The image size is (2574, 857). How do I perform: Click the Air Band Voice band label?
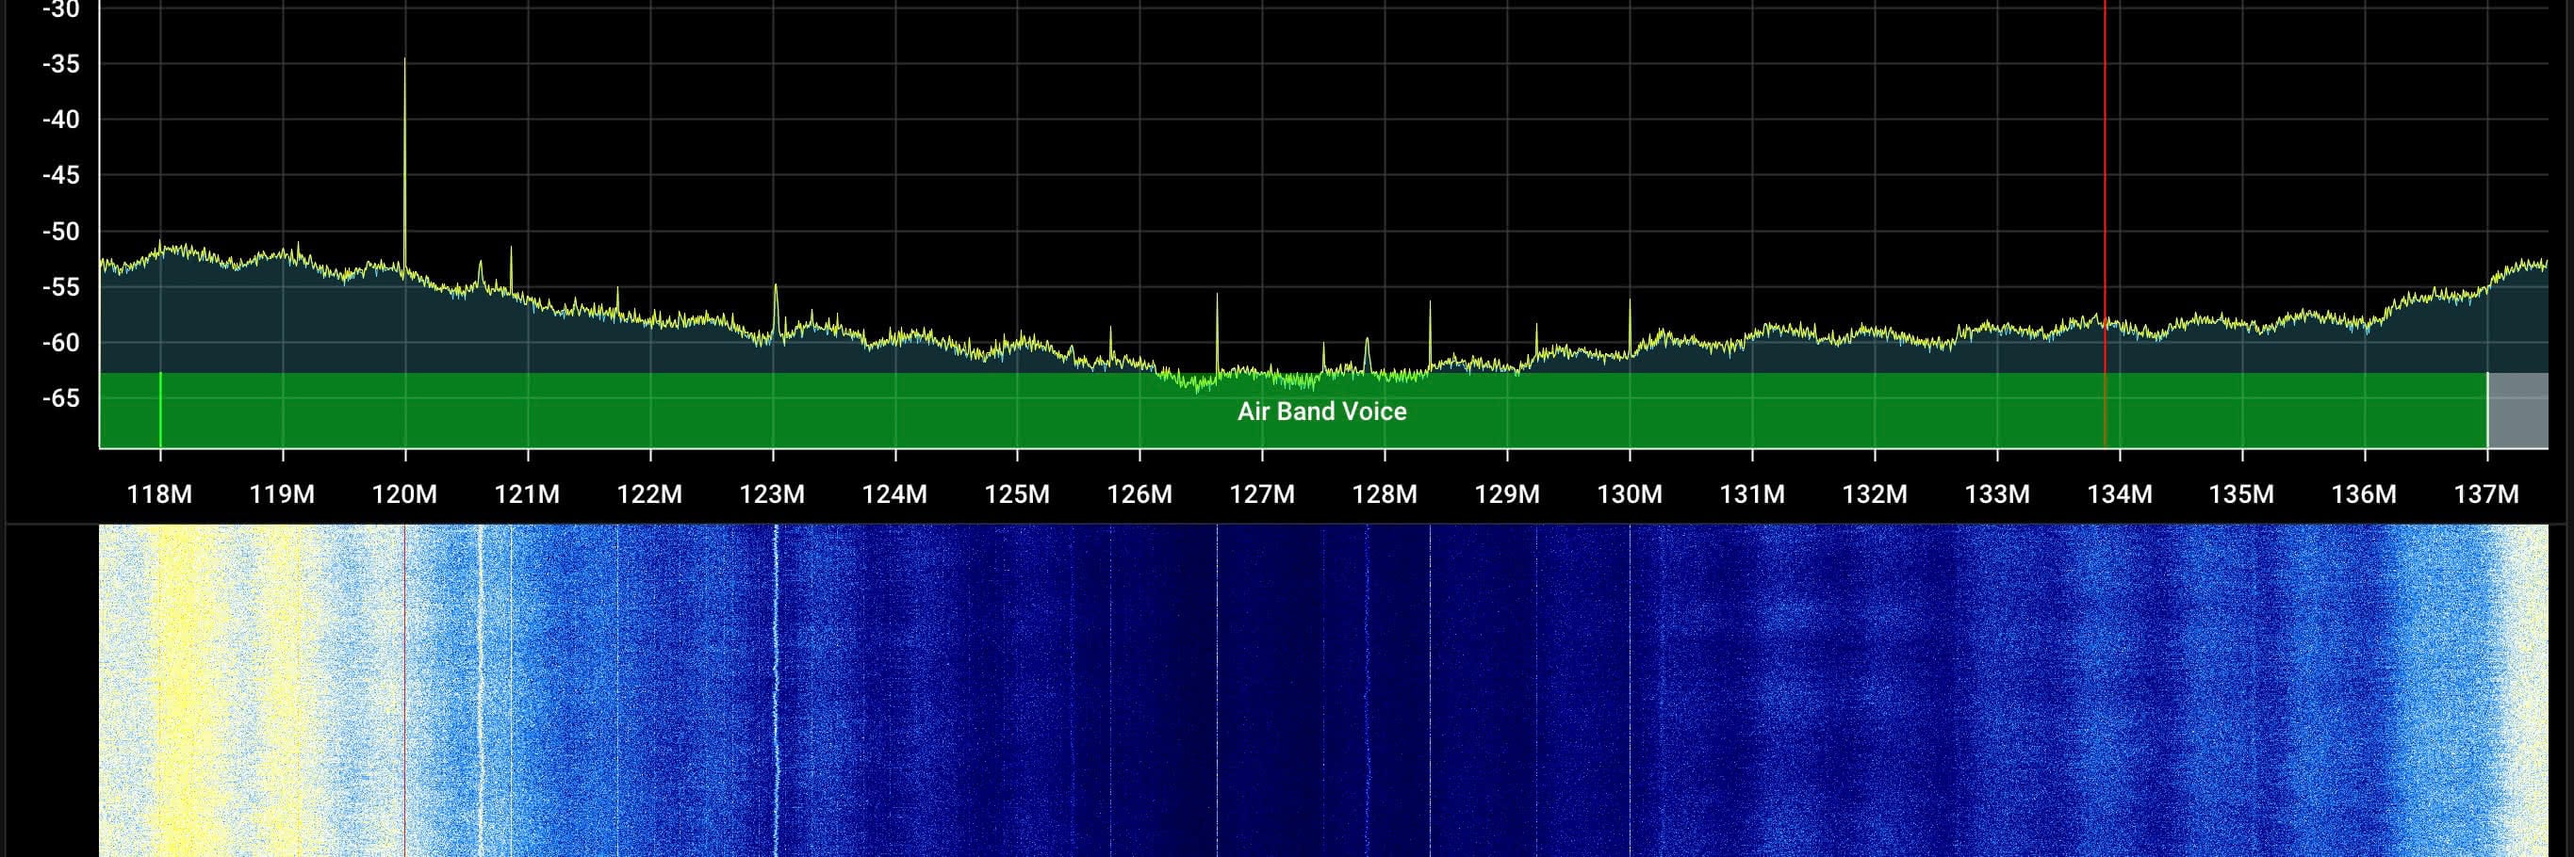tap(1321, 412)
